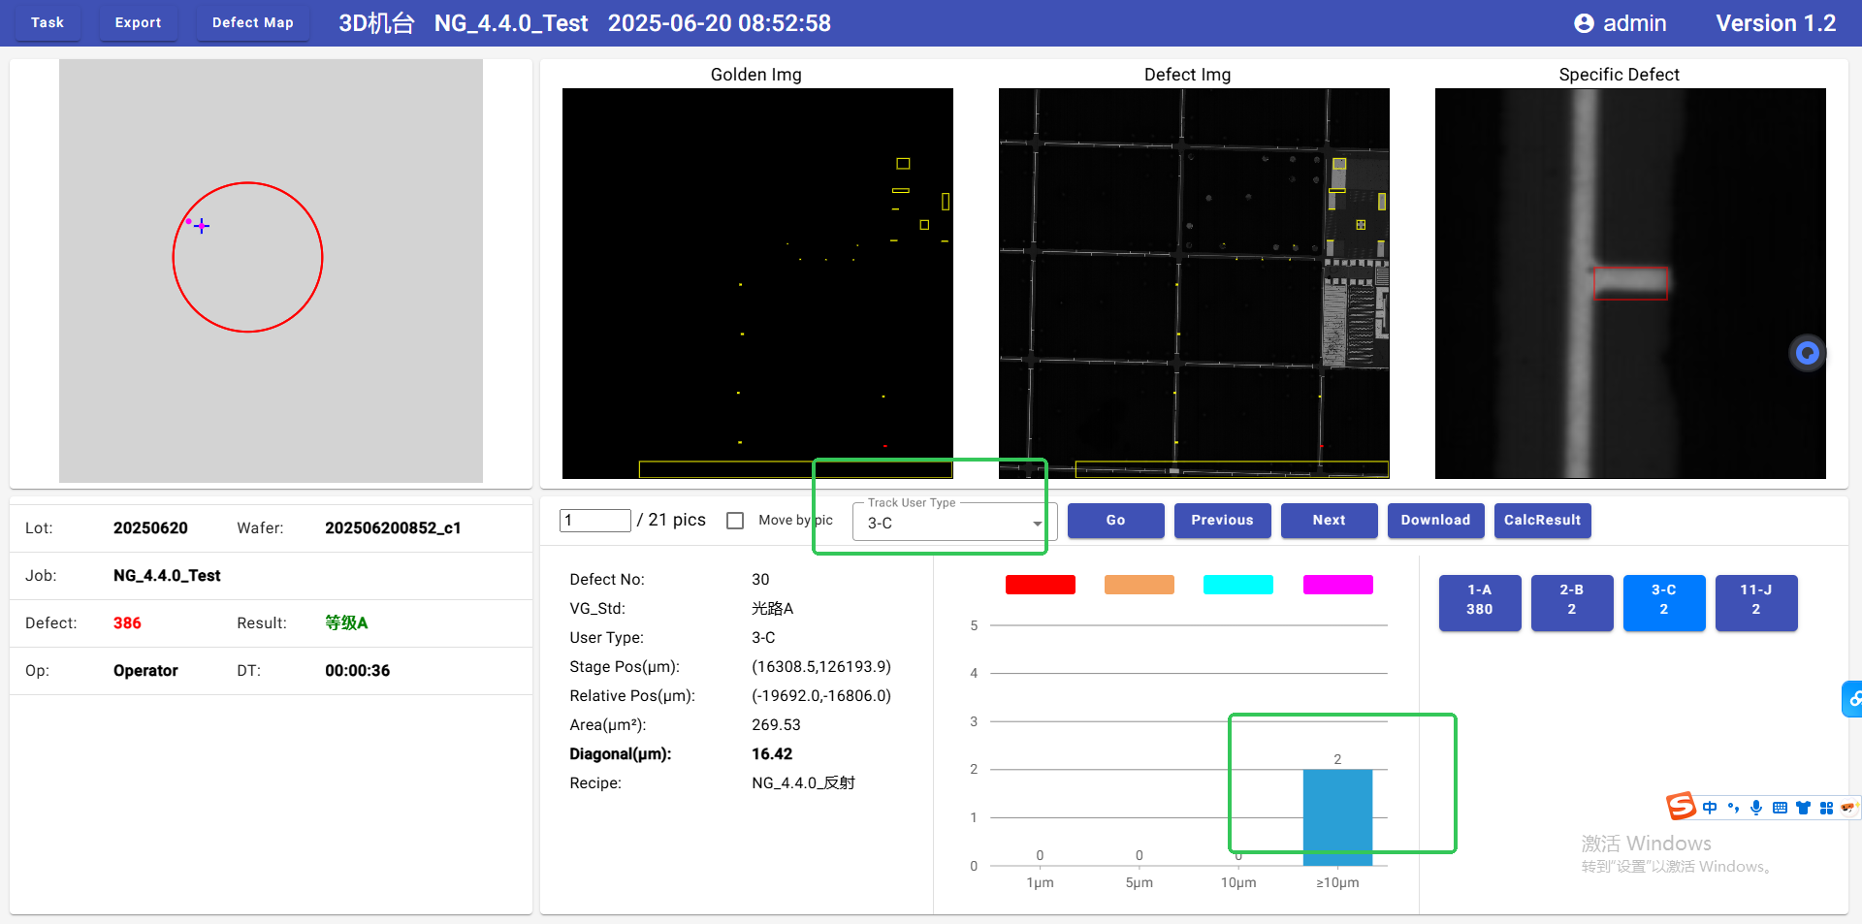Click the orange legend swatch
The width and height of the screenshot is (1862, 924).
[x=1140, y=585]
